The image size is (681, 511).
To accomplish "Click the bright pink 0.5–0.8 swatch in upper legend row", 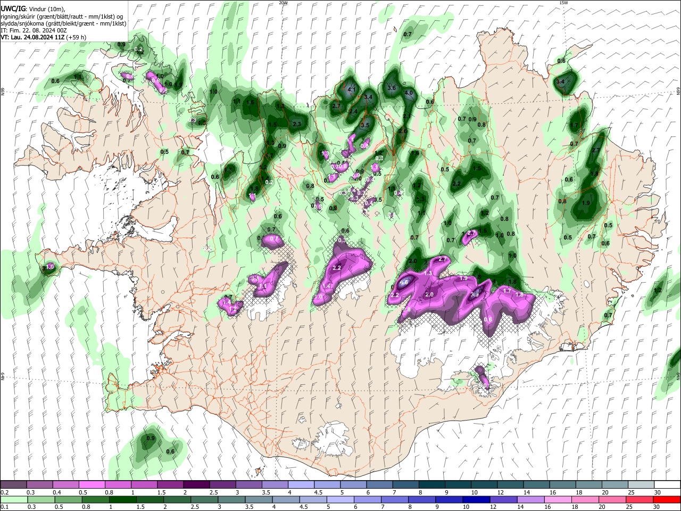I will (92, 485).
